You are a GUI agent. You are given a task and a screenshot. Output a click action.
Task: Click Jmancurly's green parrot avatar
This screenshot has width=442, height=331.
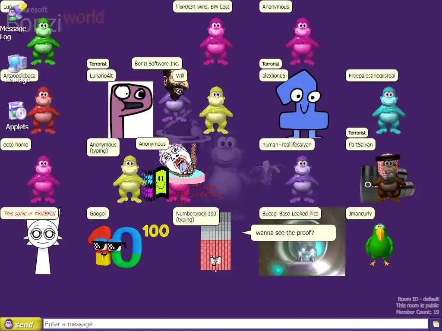tap(379, 245)
